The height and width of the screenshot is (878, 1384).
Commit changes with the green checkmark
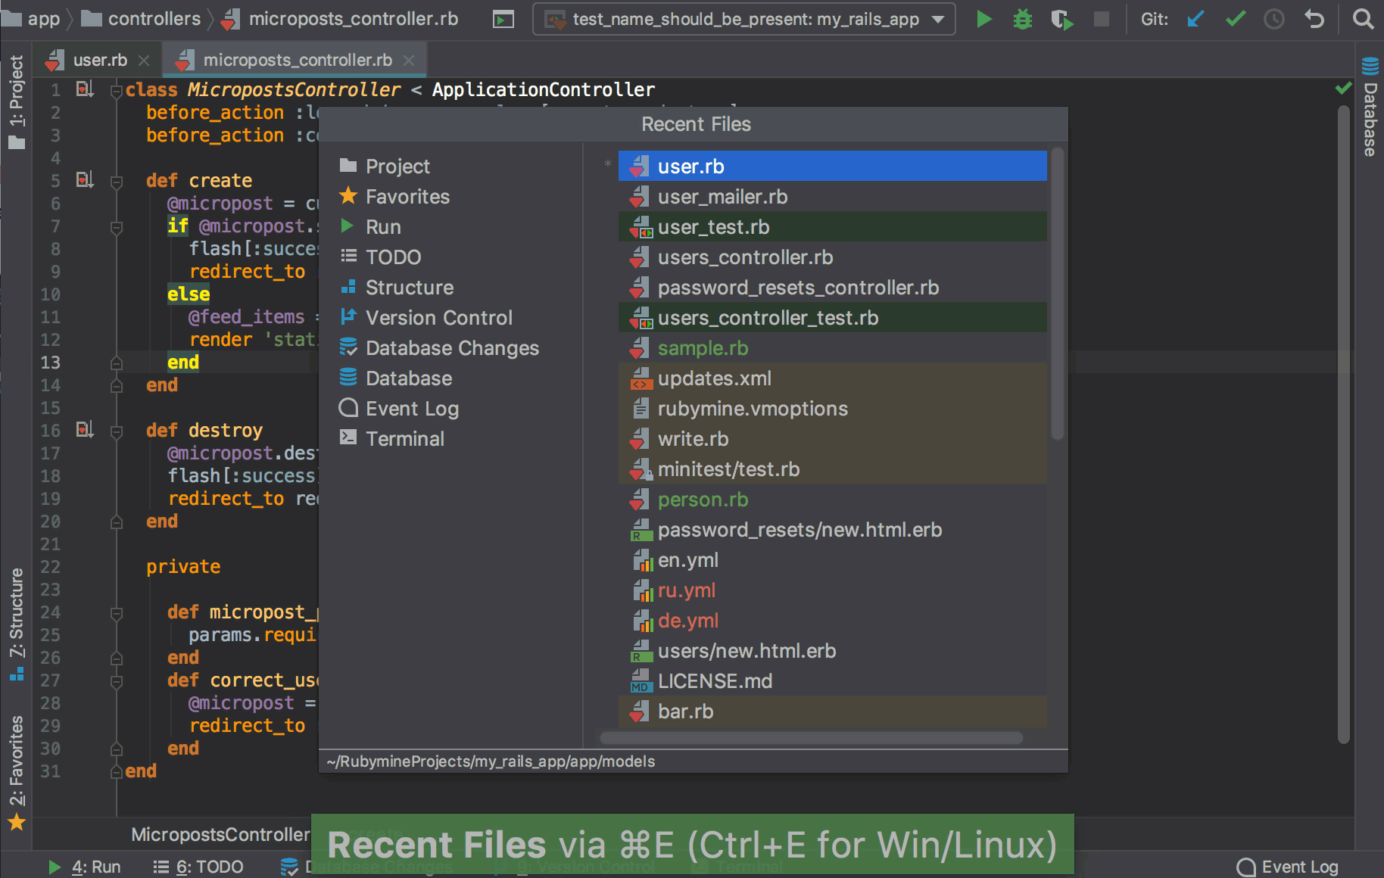[x=1236, y=19]
